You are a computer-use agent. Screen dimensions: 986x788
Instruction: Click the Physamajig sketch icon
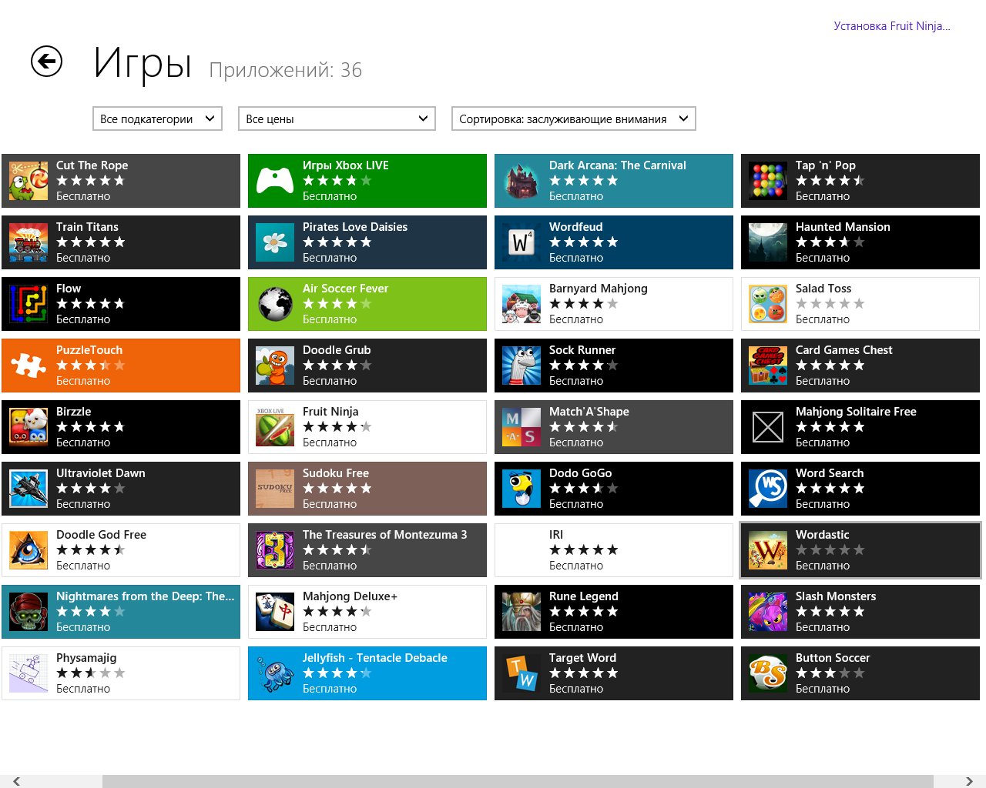point(29,673)
